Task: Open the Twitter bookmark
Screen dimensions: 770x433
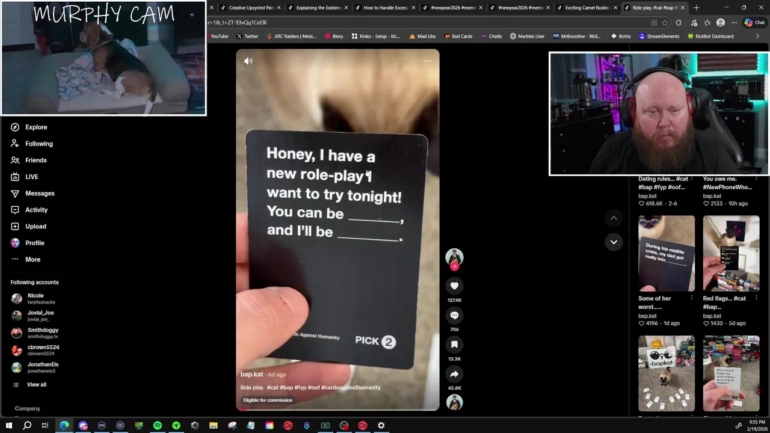Action: click(247, 36)
